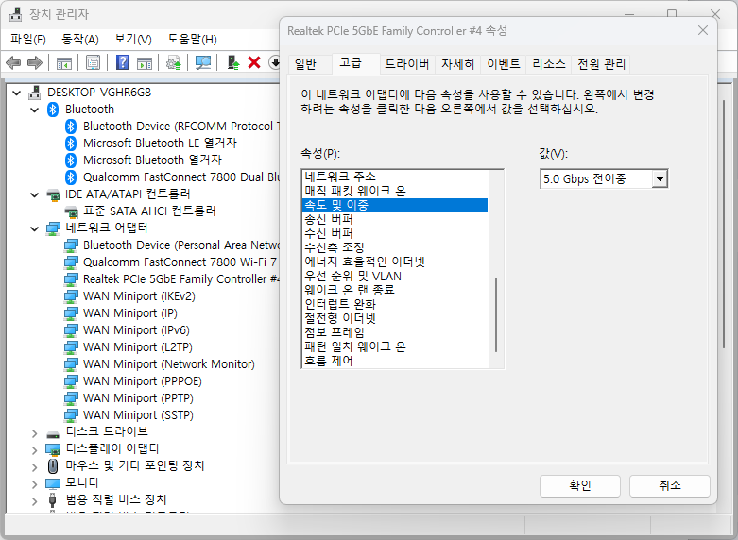The image size is (738, 540).
Task: Click icon beside Qualcomm FastConnect 7800 Dual Bluetooth
Action: click(x=71, y=177)
